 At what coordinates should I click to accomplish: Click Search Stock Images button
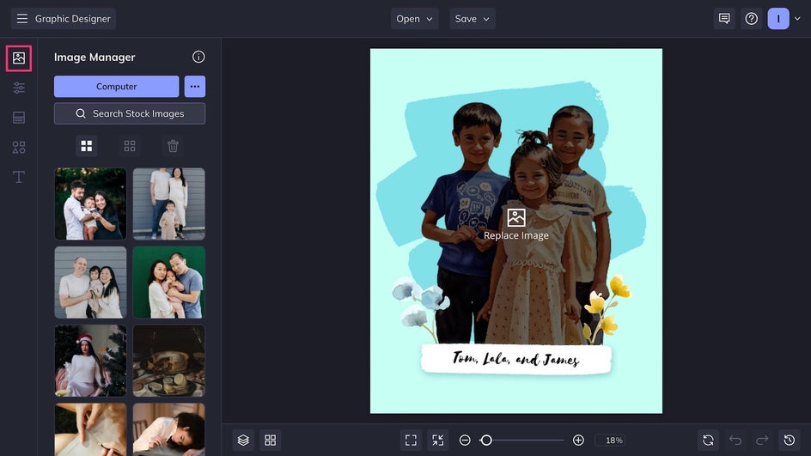point(130,113)
